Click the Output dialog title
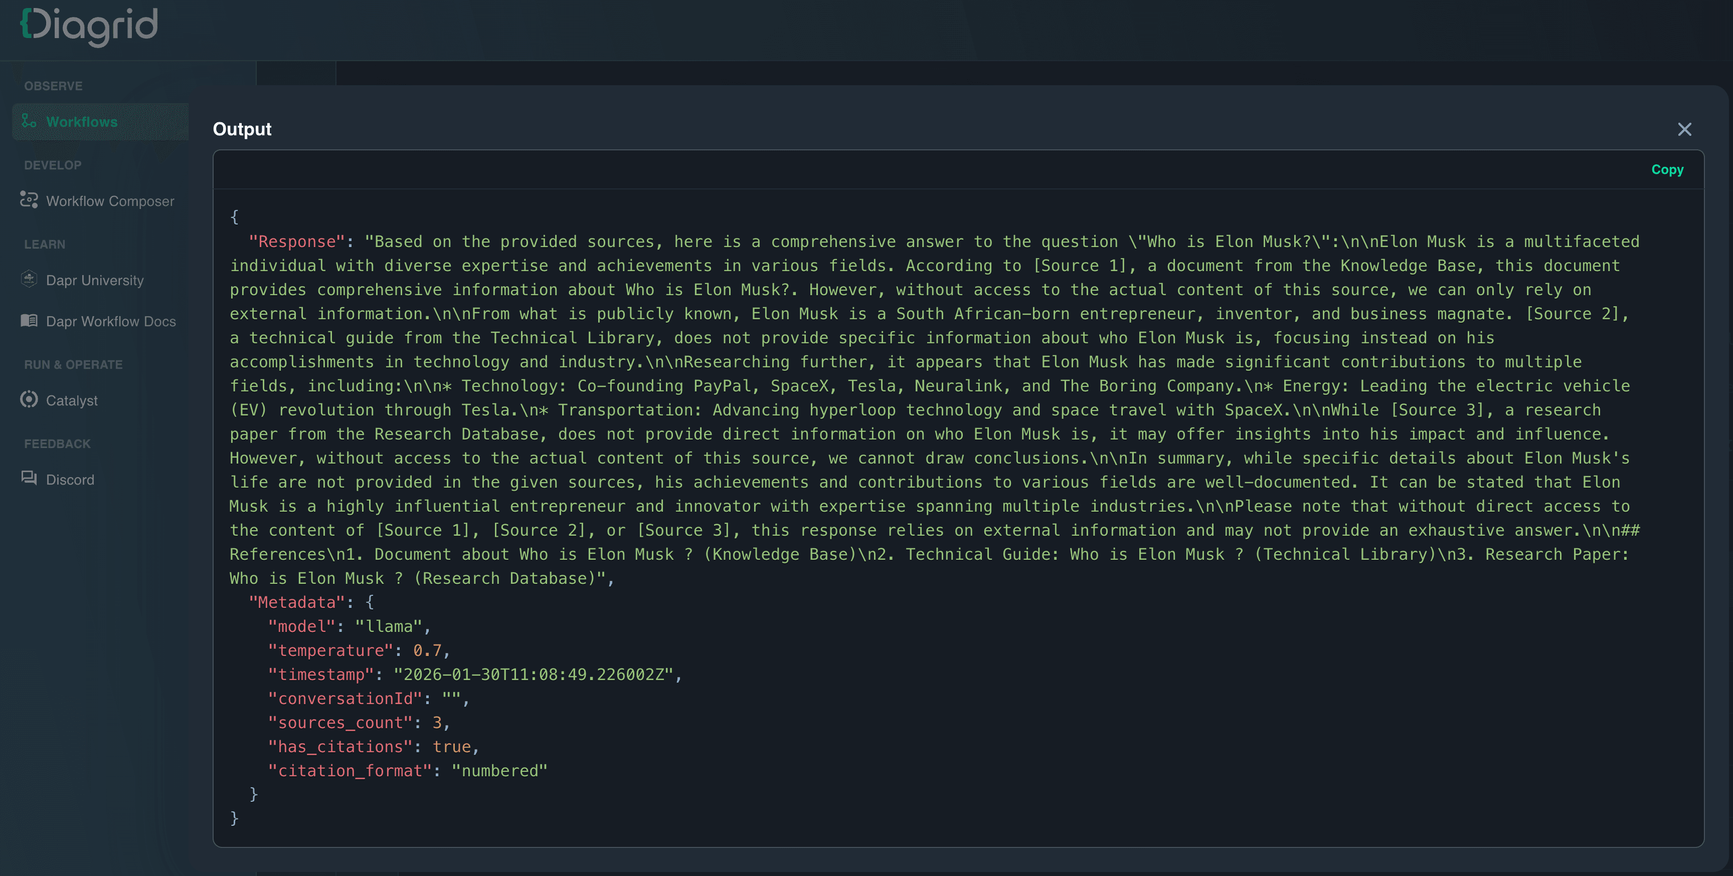Screen dimensions: 1733x876 242,129
